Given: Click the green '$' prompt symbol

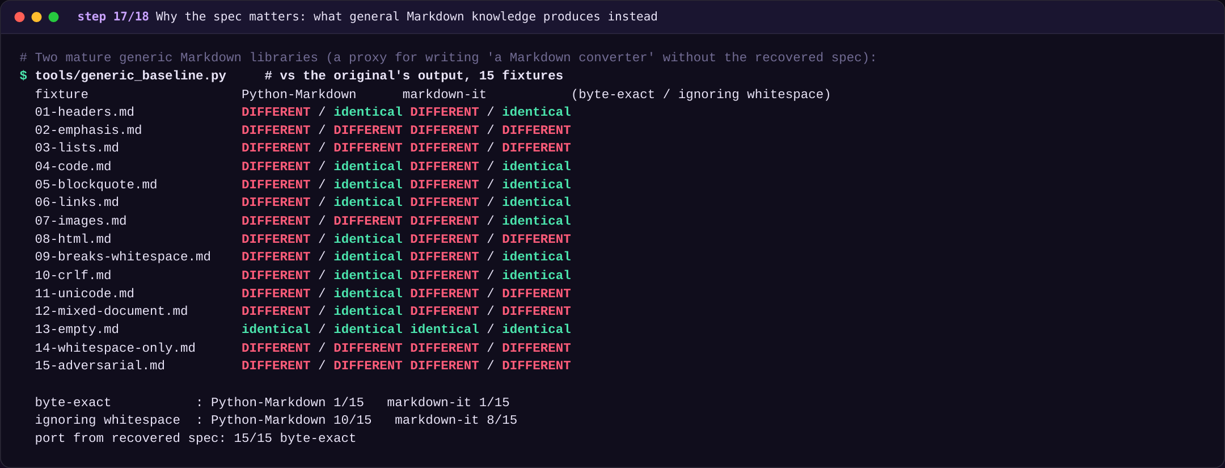Looking at the screenshot, I should [x=23, y=75].
